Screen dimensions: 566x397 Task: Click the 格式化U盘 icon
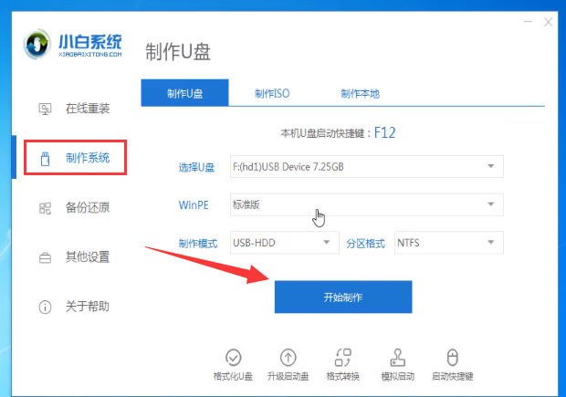[x=234, y=356]
